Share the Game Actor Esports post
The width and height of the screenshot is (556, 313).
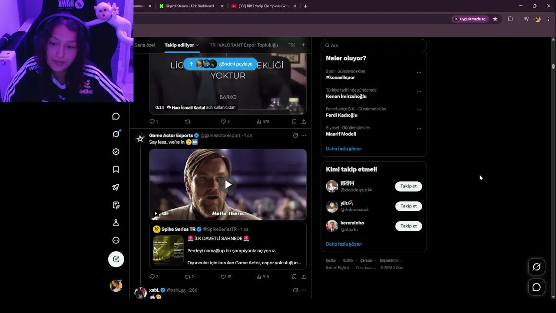[304, 276]
